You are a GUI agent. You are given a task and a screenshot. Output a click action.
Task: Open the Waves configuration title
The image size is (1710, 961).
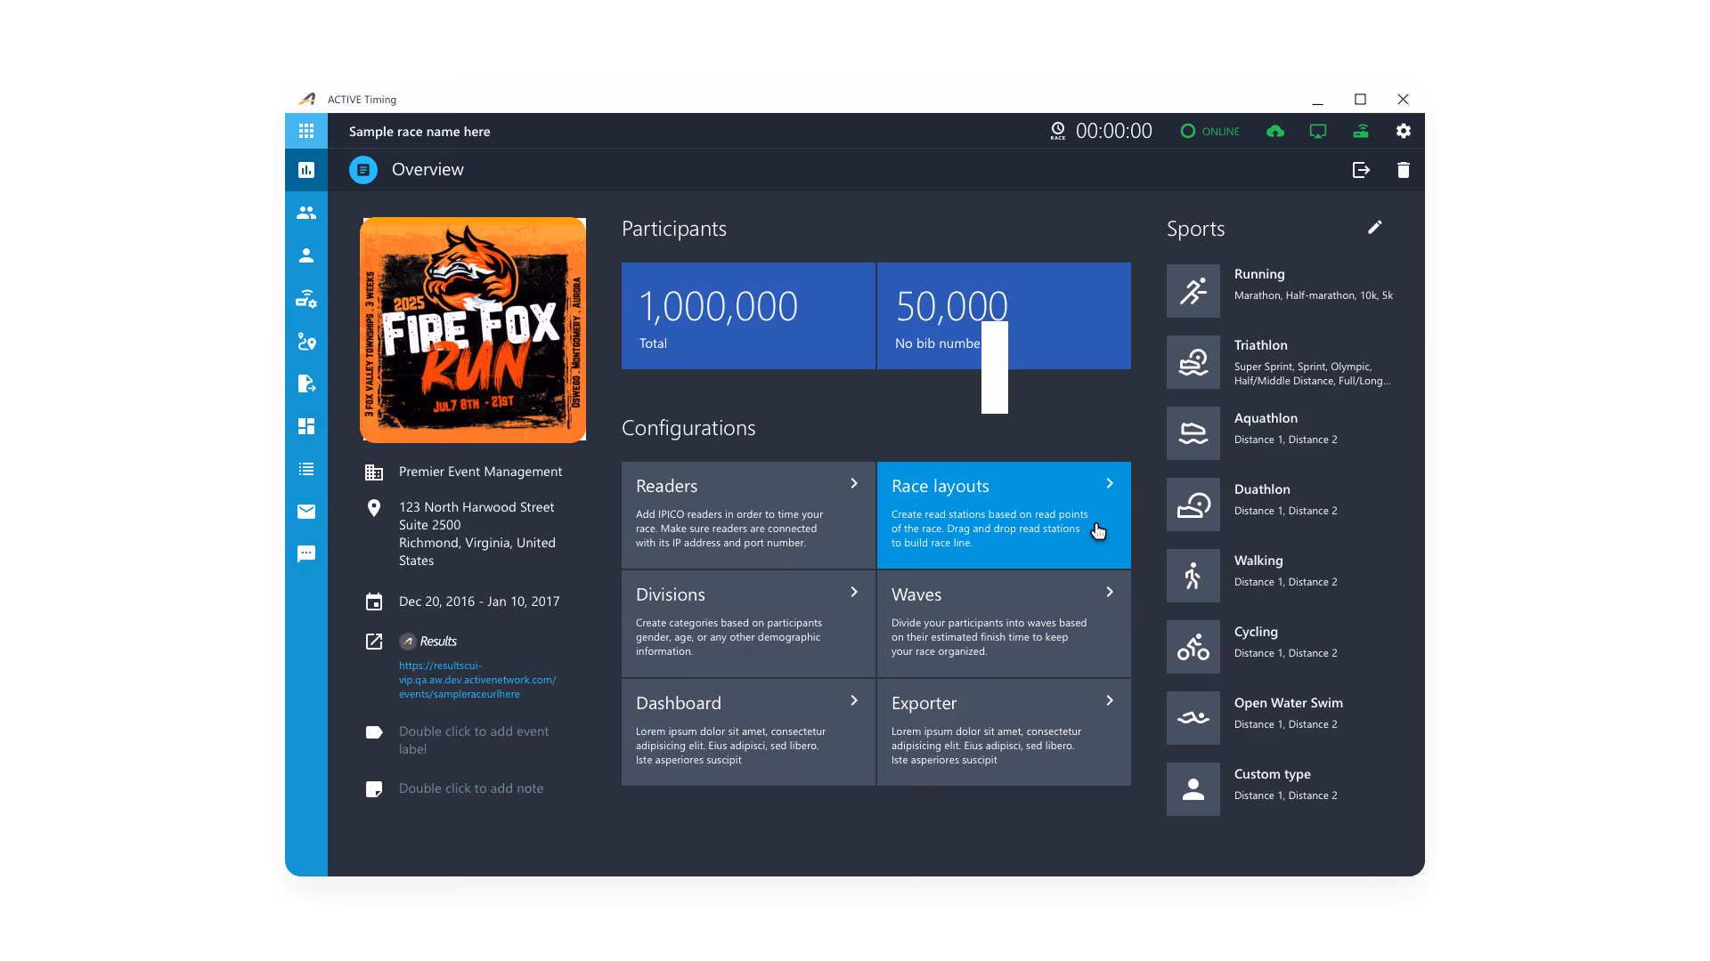pos(916,594)
